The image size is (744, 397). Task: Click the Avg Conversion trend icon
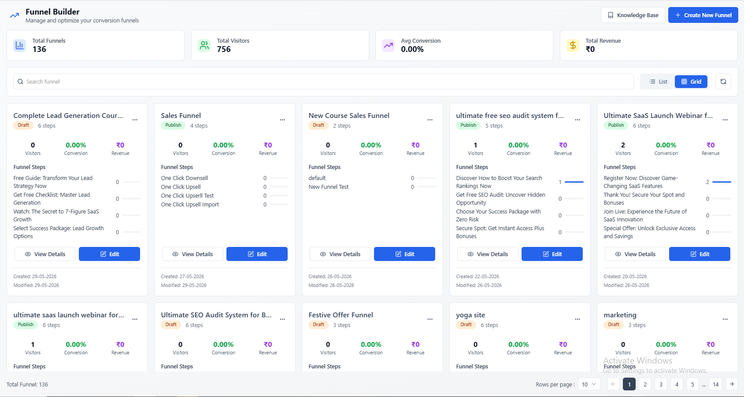[x=388, y=45]
